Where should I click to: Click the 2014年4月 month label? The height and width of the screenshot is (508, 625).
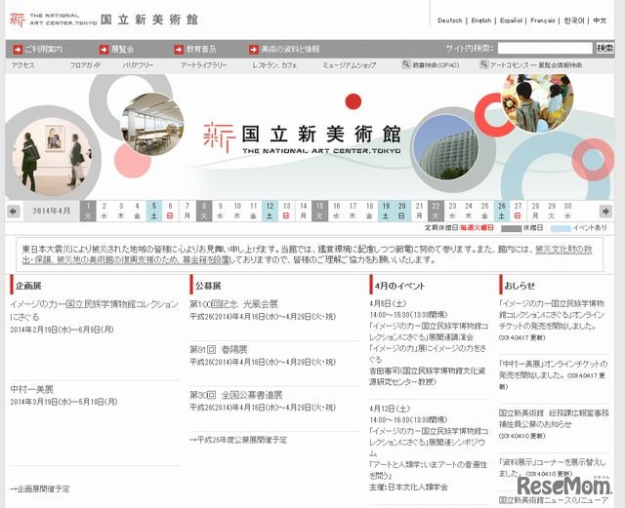tap(51, 211)
